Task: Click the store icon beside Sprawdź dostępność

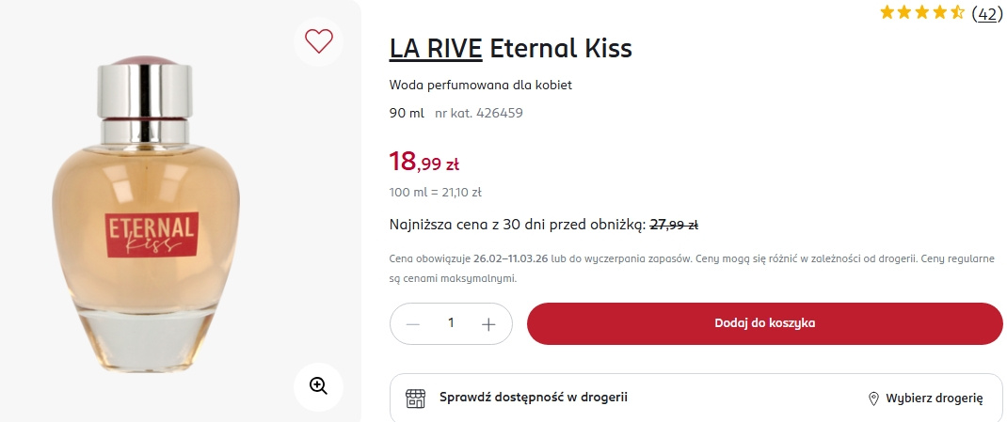Action: [415, 398]
